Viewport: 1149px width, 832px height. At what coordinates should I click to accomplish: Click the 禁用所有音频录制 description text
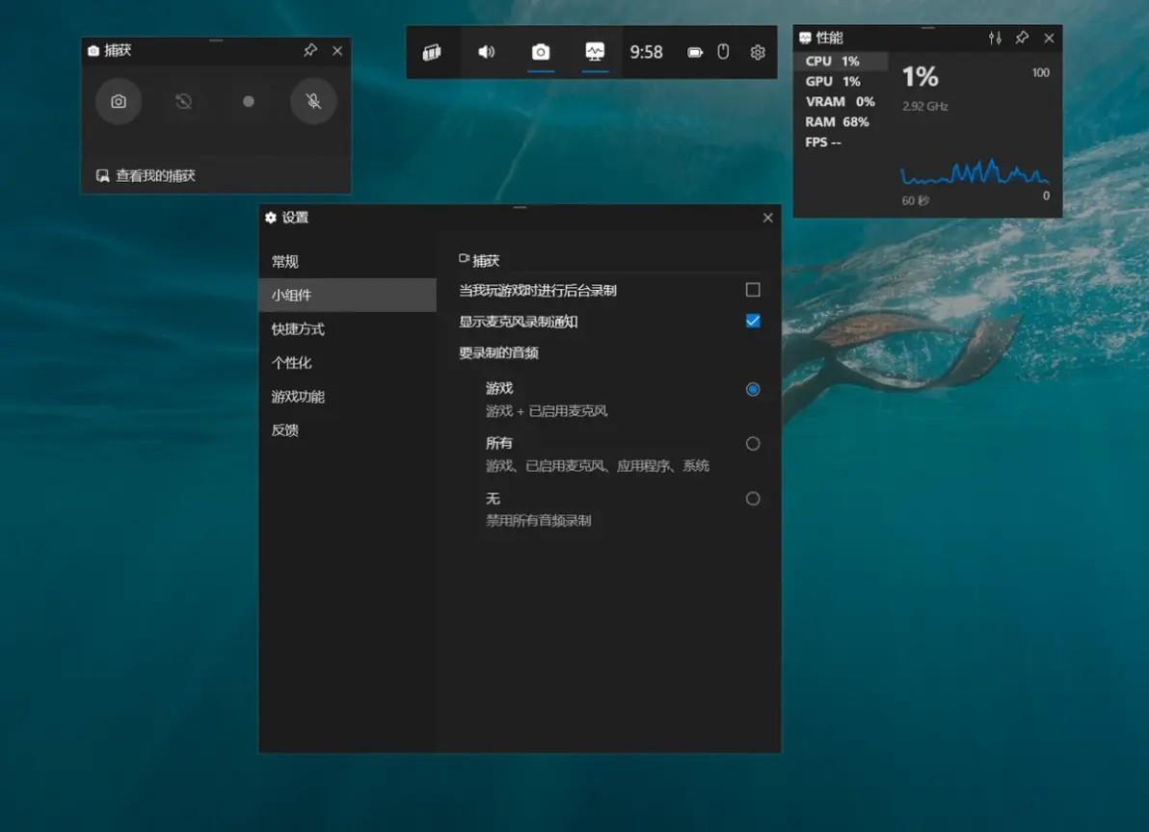(x=539, y=520)
